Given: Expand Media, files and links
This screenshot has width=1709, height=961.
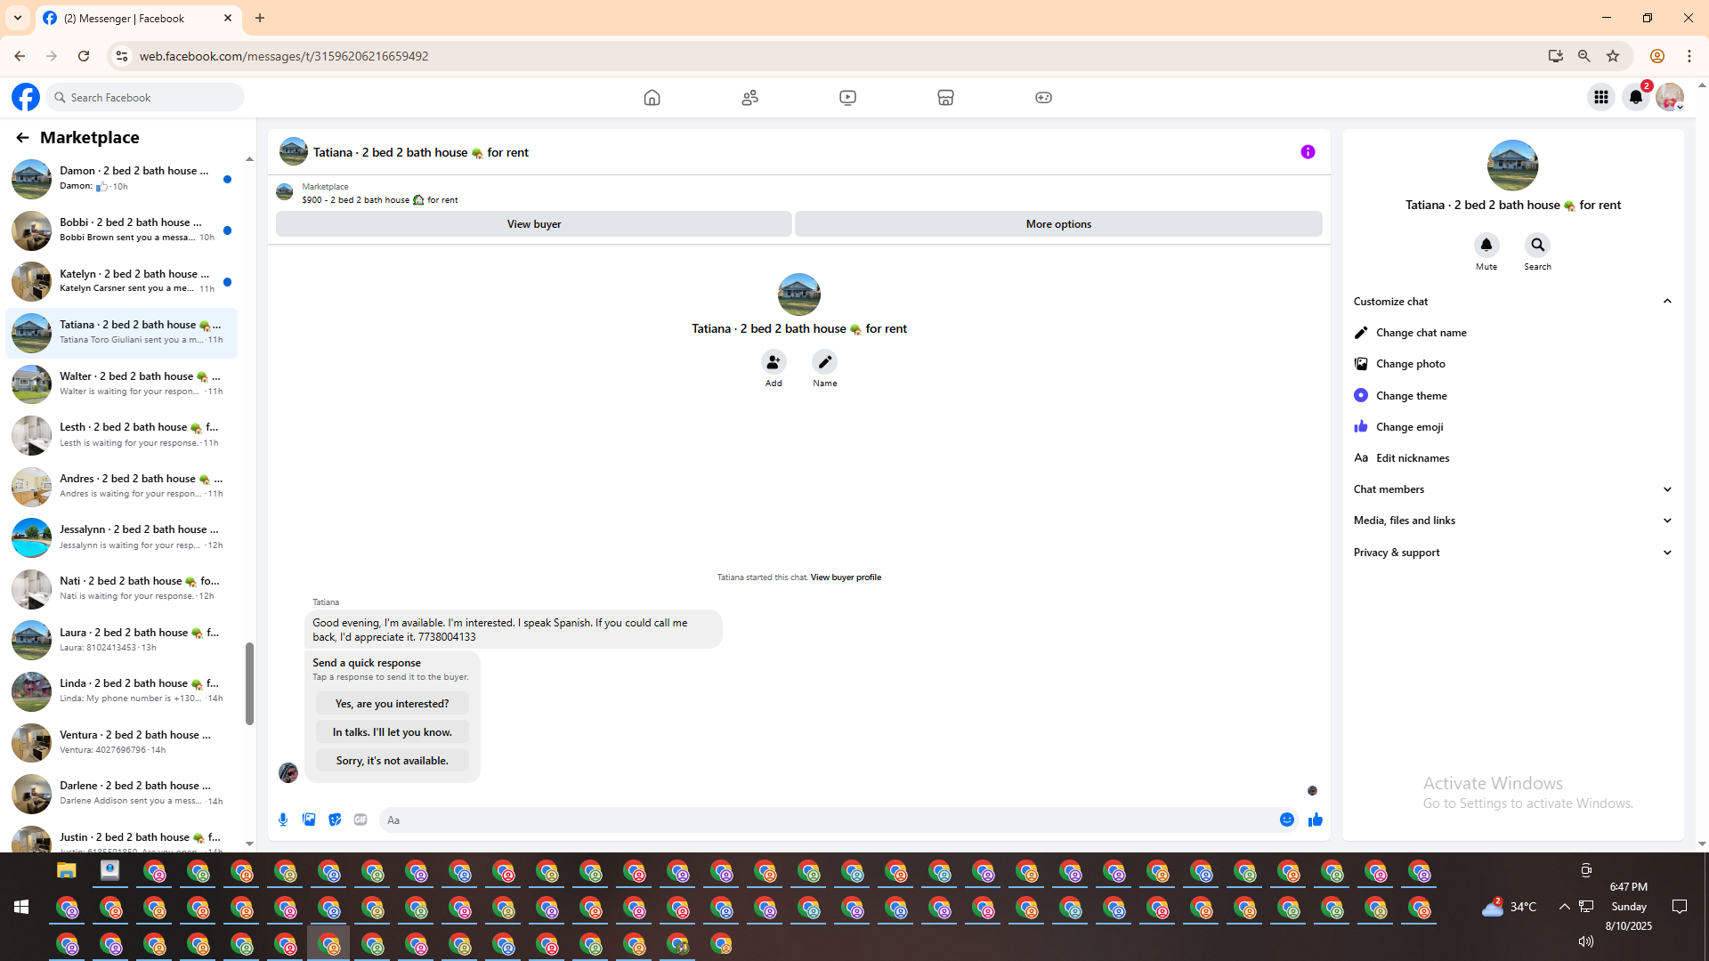Looking at the screenshot, I should [1667, 521].
